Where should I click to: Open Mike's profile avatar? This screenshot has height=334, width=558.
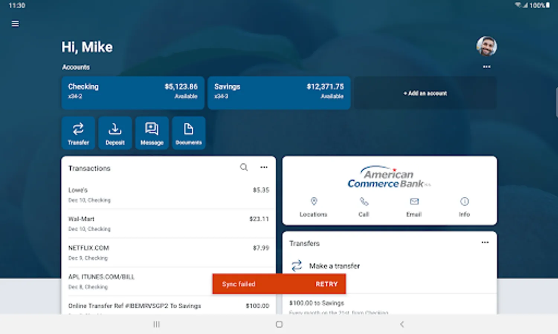[487, 46]
